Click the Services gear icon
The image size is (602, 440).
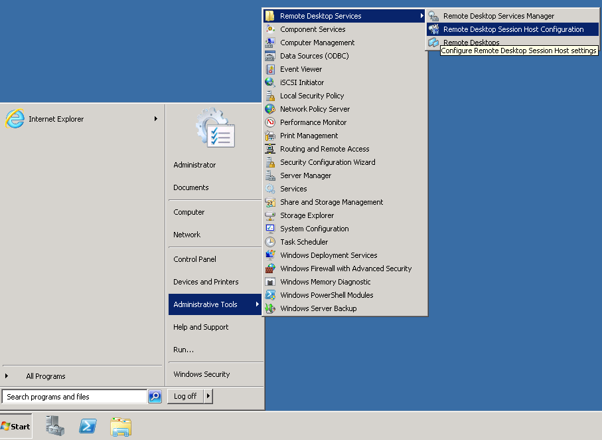[270, 189]
